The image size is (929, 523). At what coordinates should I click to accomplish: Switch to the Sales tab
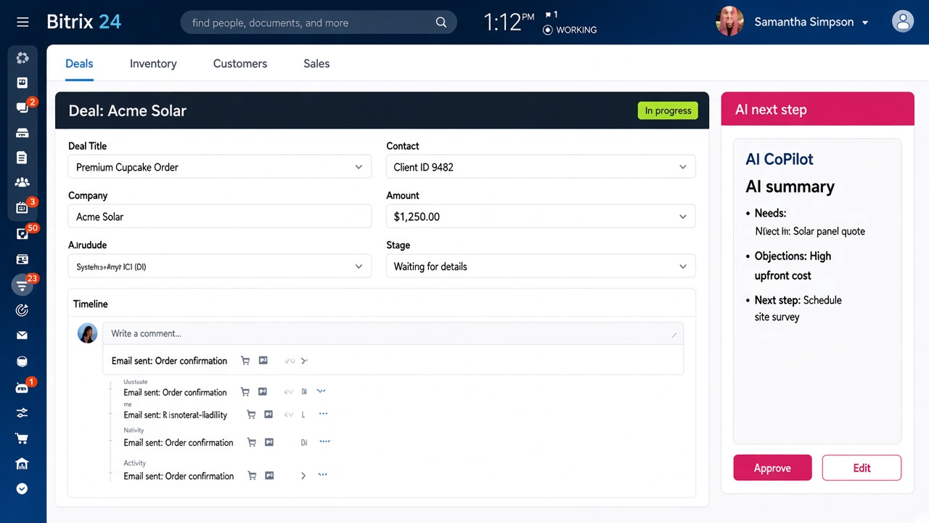coord(316,64)
